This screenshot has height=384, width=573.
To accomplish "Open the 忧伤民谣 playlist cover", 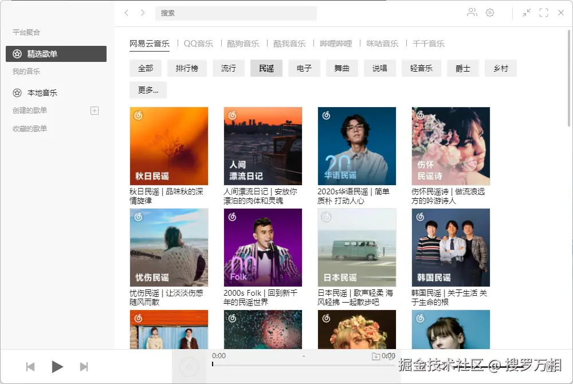I will point(169,248).
